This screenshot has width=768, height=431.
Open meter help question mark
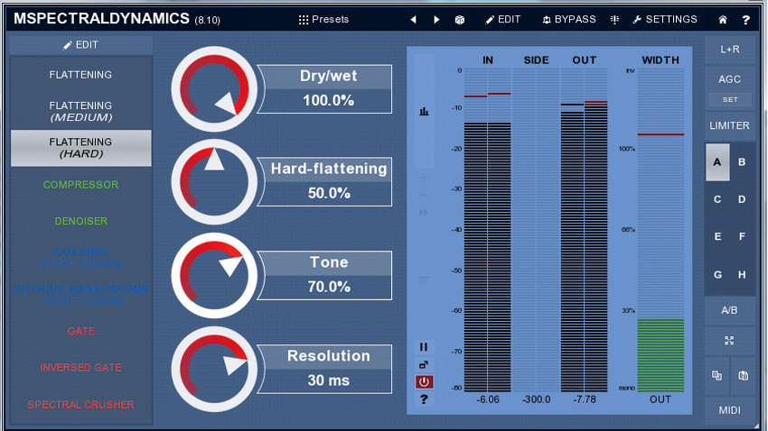coord(424,399)
